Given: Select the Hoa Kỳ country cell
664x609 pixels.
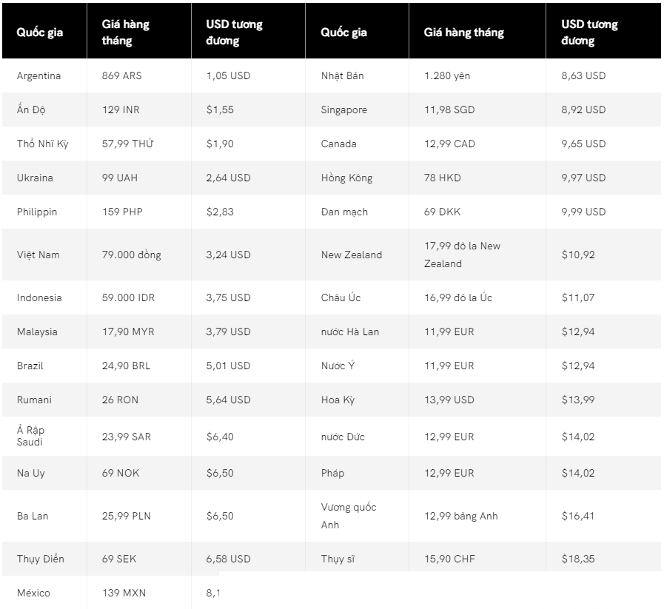Looking at the screenshot, I should (x=338, y=400).
